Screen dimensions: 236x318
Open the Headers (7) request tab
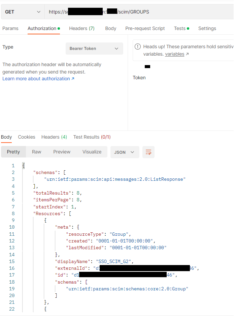82,28
